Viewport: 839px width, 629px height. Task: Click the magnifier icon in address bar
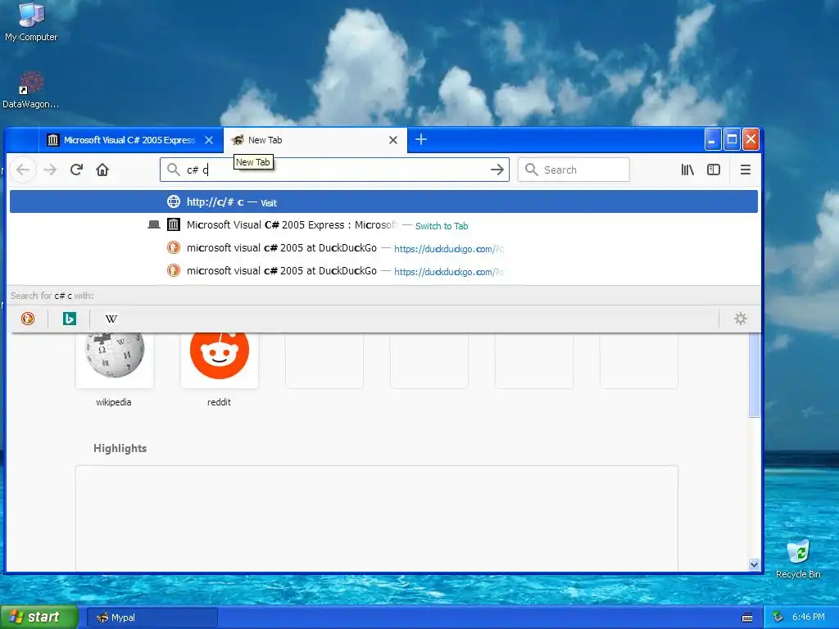point(174,170)
